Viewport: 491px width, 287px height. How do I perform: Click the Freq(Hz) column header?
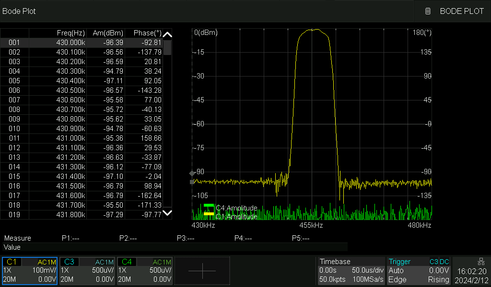pyautogui.click(x=71, y=33)
